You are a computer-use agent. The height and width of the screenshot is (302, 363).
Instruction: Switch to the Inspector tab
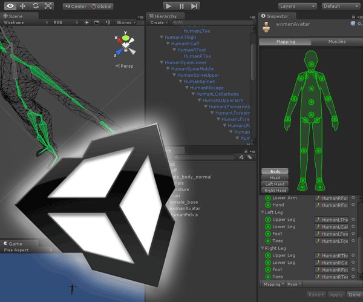coord(277,16)
